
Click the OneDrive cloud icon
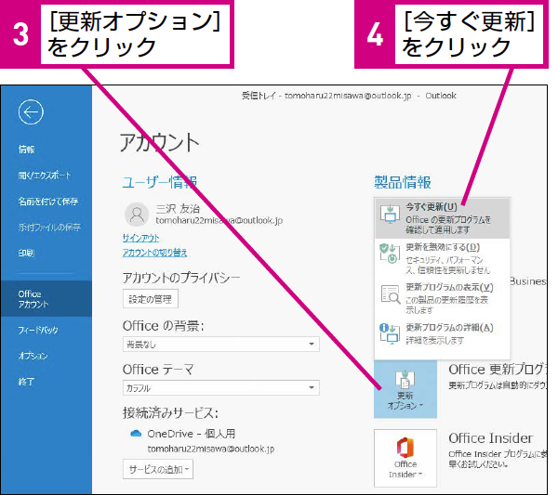(x=136, y=433)
